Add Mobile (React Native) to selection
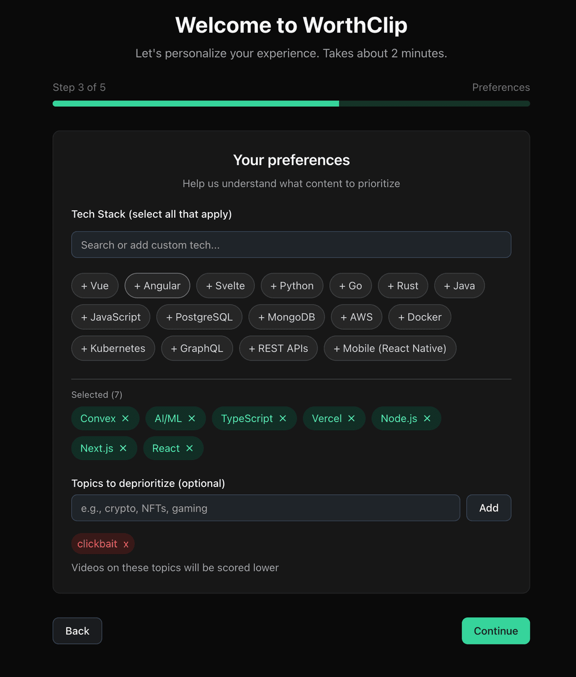Image resolution: width=576 pixels, height=677 pixels. pos(390,348)
